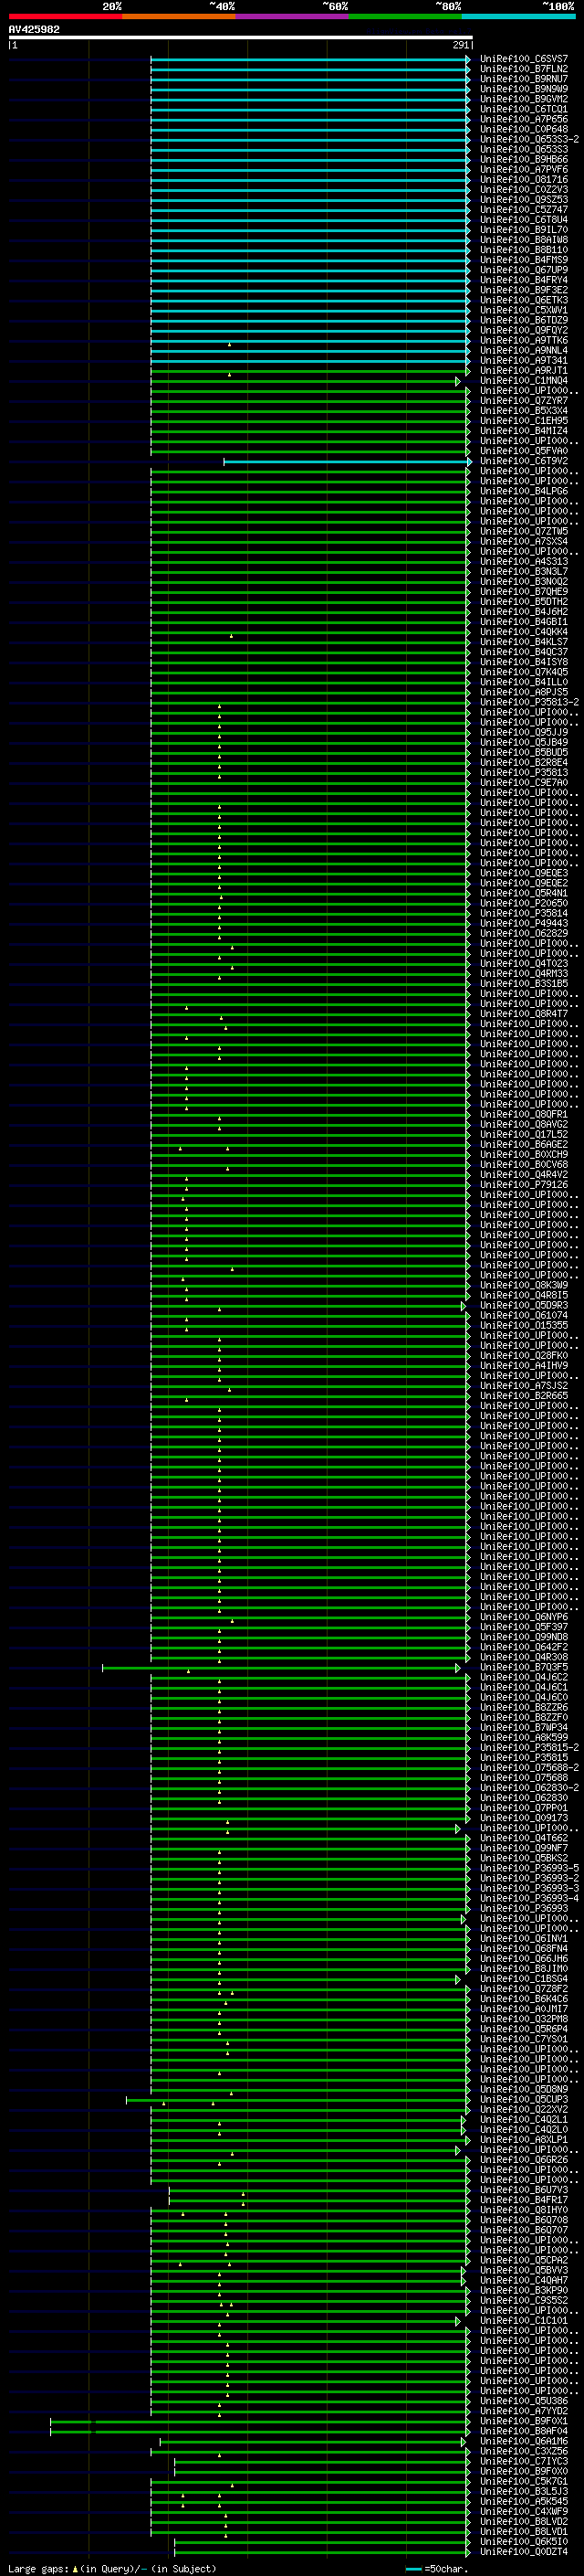This screenshot has width=584, height=2576.
Task: Select UniRef100_Q09173 entry
Action: tap(524, 1817)
